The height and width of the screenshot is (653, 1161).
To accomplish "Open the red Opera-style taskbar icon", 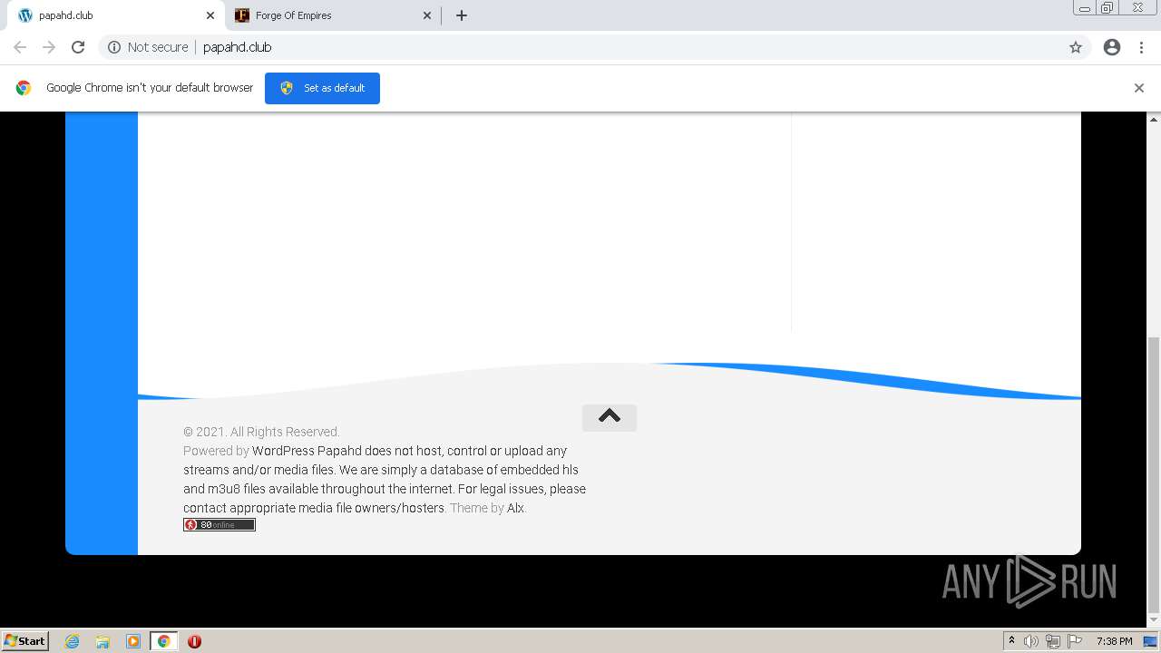I will click(x=194, y=641).
